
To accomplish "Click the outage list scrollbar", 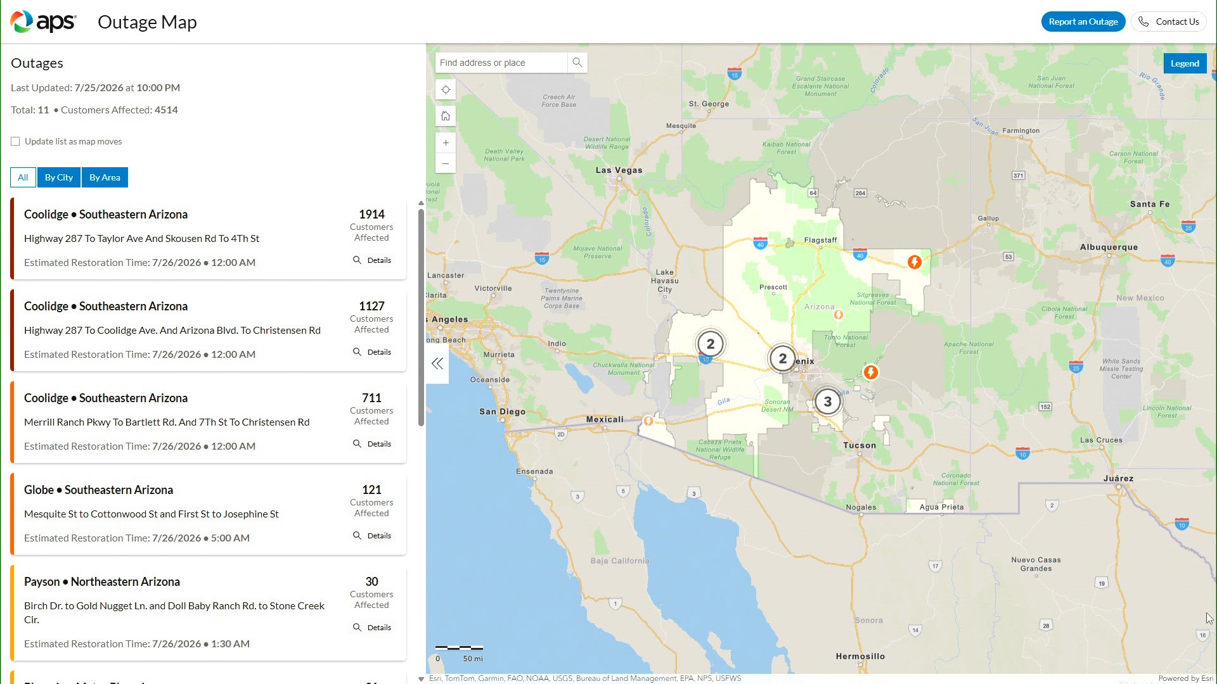I will coord(421,317).
